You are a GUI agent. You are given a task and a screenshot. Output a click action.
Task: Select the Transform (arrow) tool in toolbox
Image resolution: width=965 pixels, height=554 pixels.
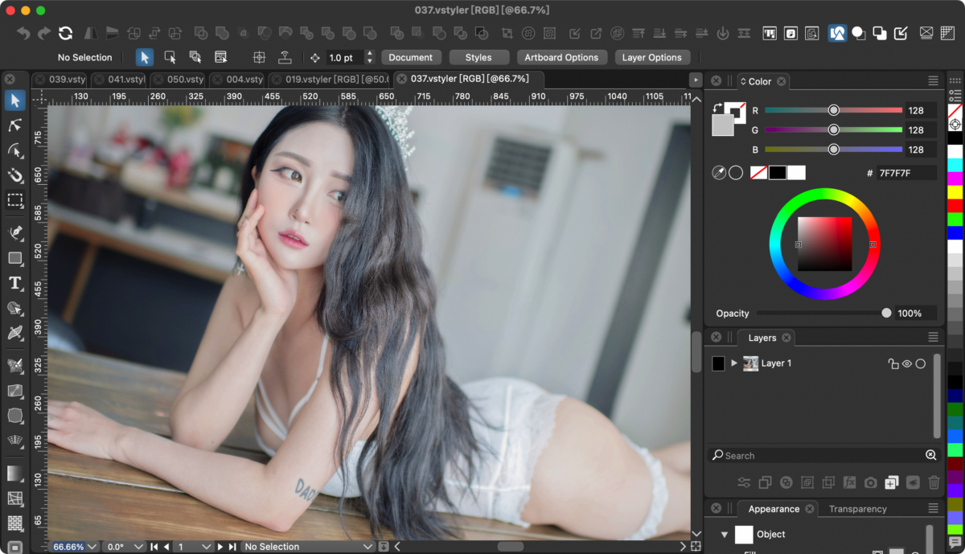coord(15,100)
